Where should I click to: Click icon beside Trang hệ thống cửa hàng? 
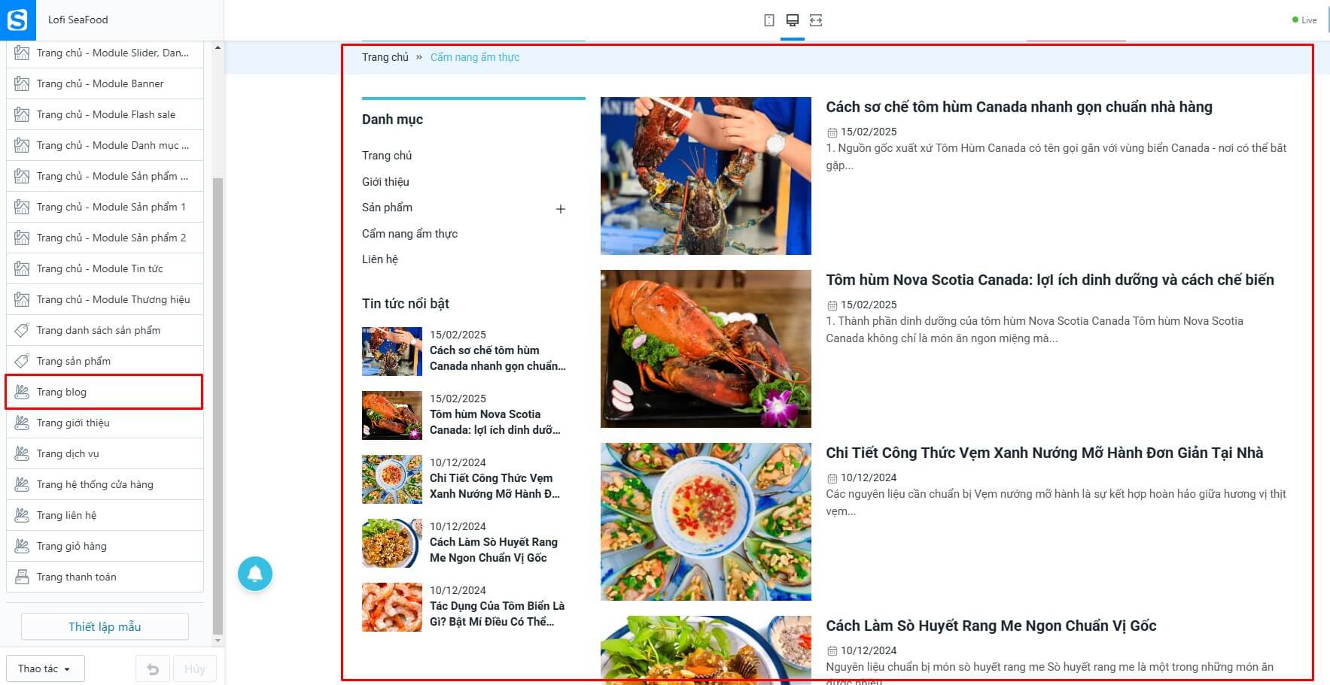(23, 484)
